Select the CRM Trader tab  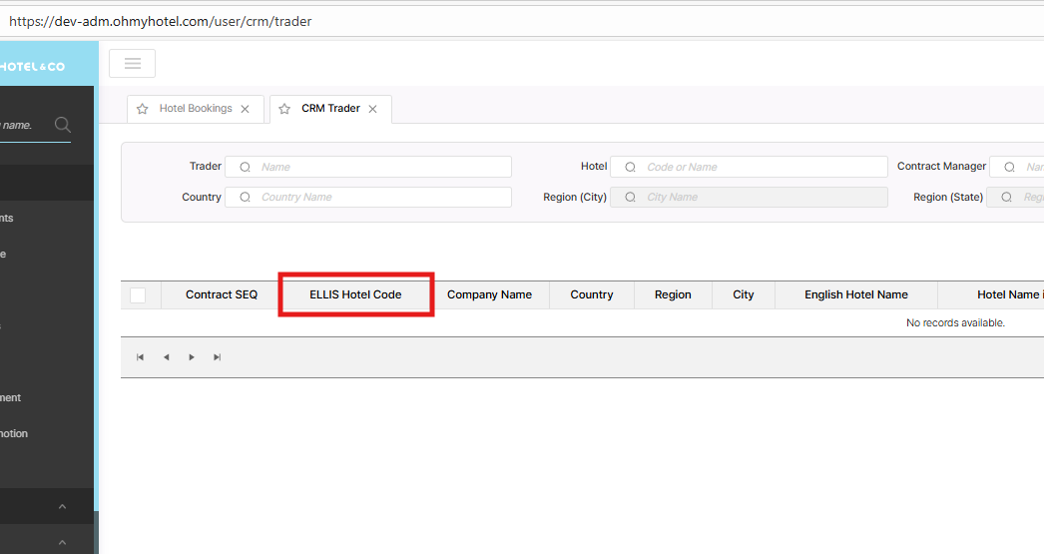tap(330, 109)
